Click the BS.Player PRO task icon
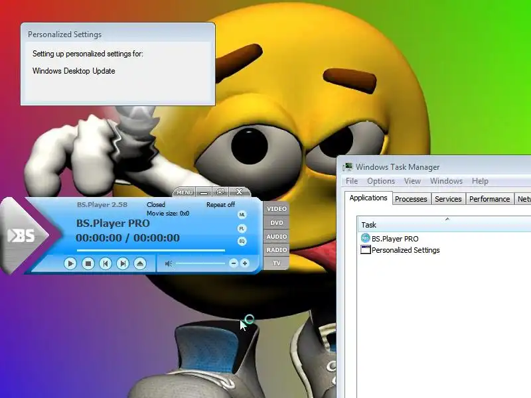 (366, 238)
